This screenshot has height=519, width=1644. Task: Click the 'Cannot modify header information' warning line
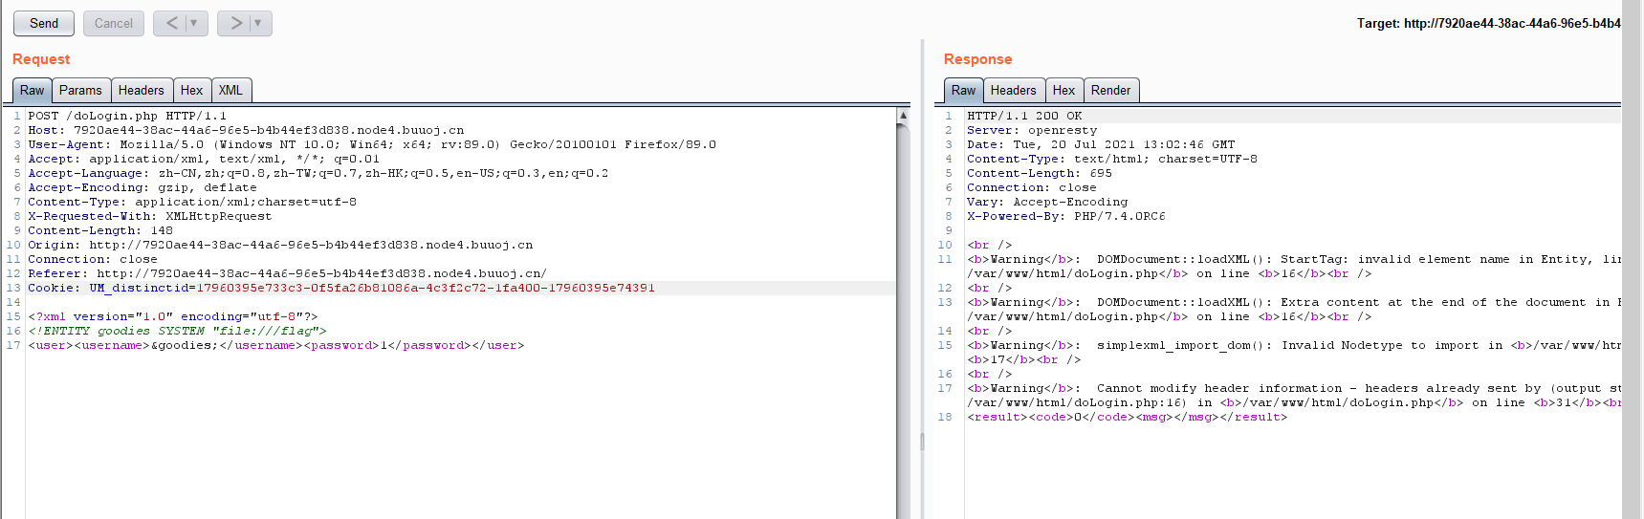tap(1294, 388)
